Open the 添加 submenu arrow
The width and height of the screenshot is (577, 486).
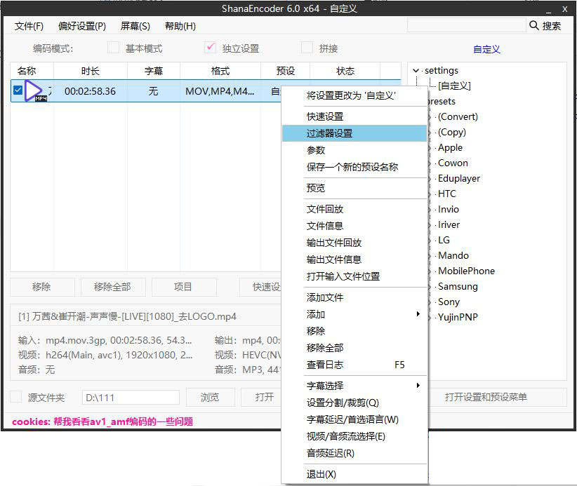[418, 314]
